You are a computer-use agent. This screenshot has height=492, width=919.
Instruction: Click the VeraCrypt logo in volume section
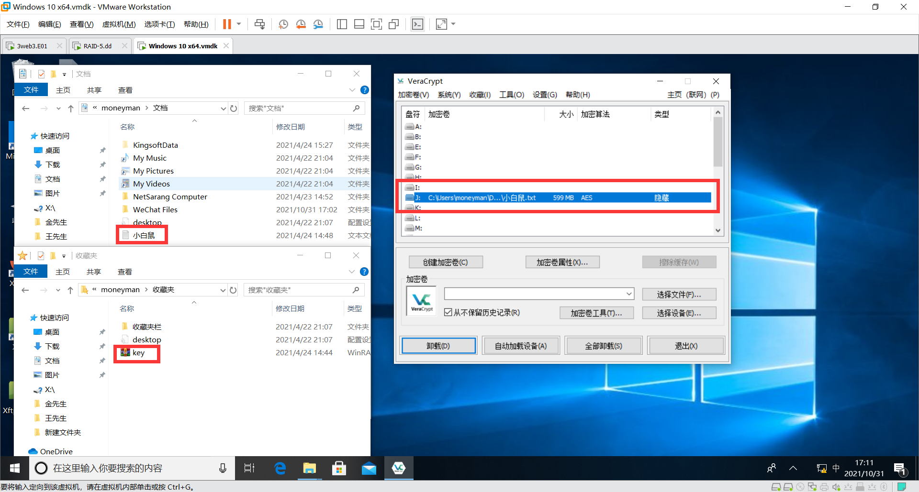(421, 301)
